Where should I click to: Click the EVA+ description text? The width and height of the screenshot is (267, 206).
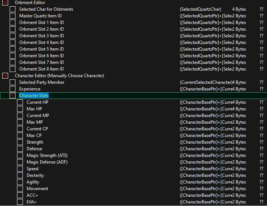[31, 202]
